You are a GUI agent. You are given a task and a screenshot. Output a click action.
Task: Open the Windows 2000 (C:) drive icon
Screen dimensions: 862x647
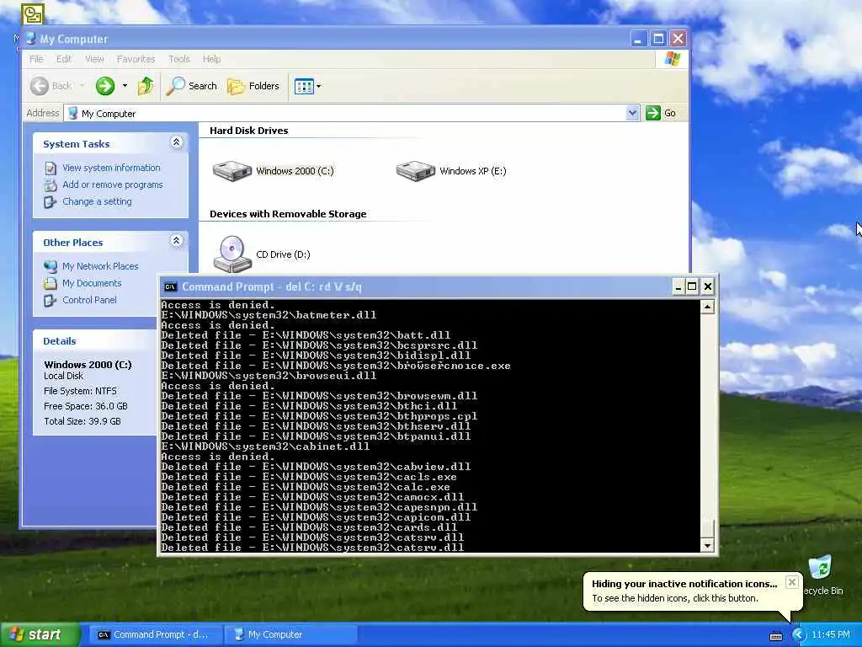232,170
